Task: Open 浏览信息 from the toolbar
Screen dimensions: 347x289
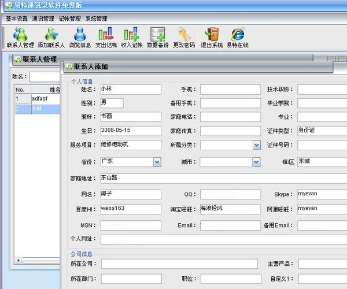Action: coord(80,37)
